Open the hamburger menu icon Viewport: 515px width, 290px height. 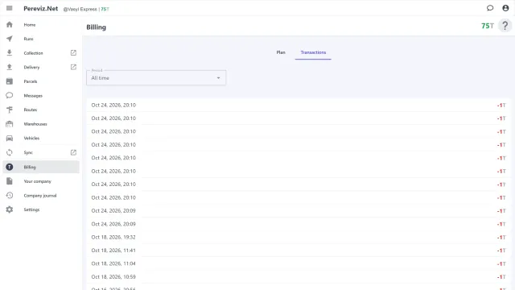(x=9, y=8)
